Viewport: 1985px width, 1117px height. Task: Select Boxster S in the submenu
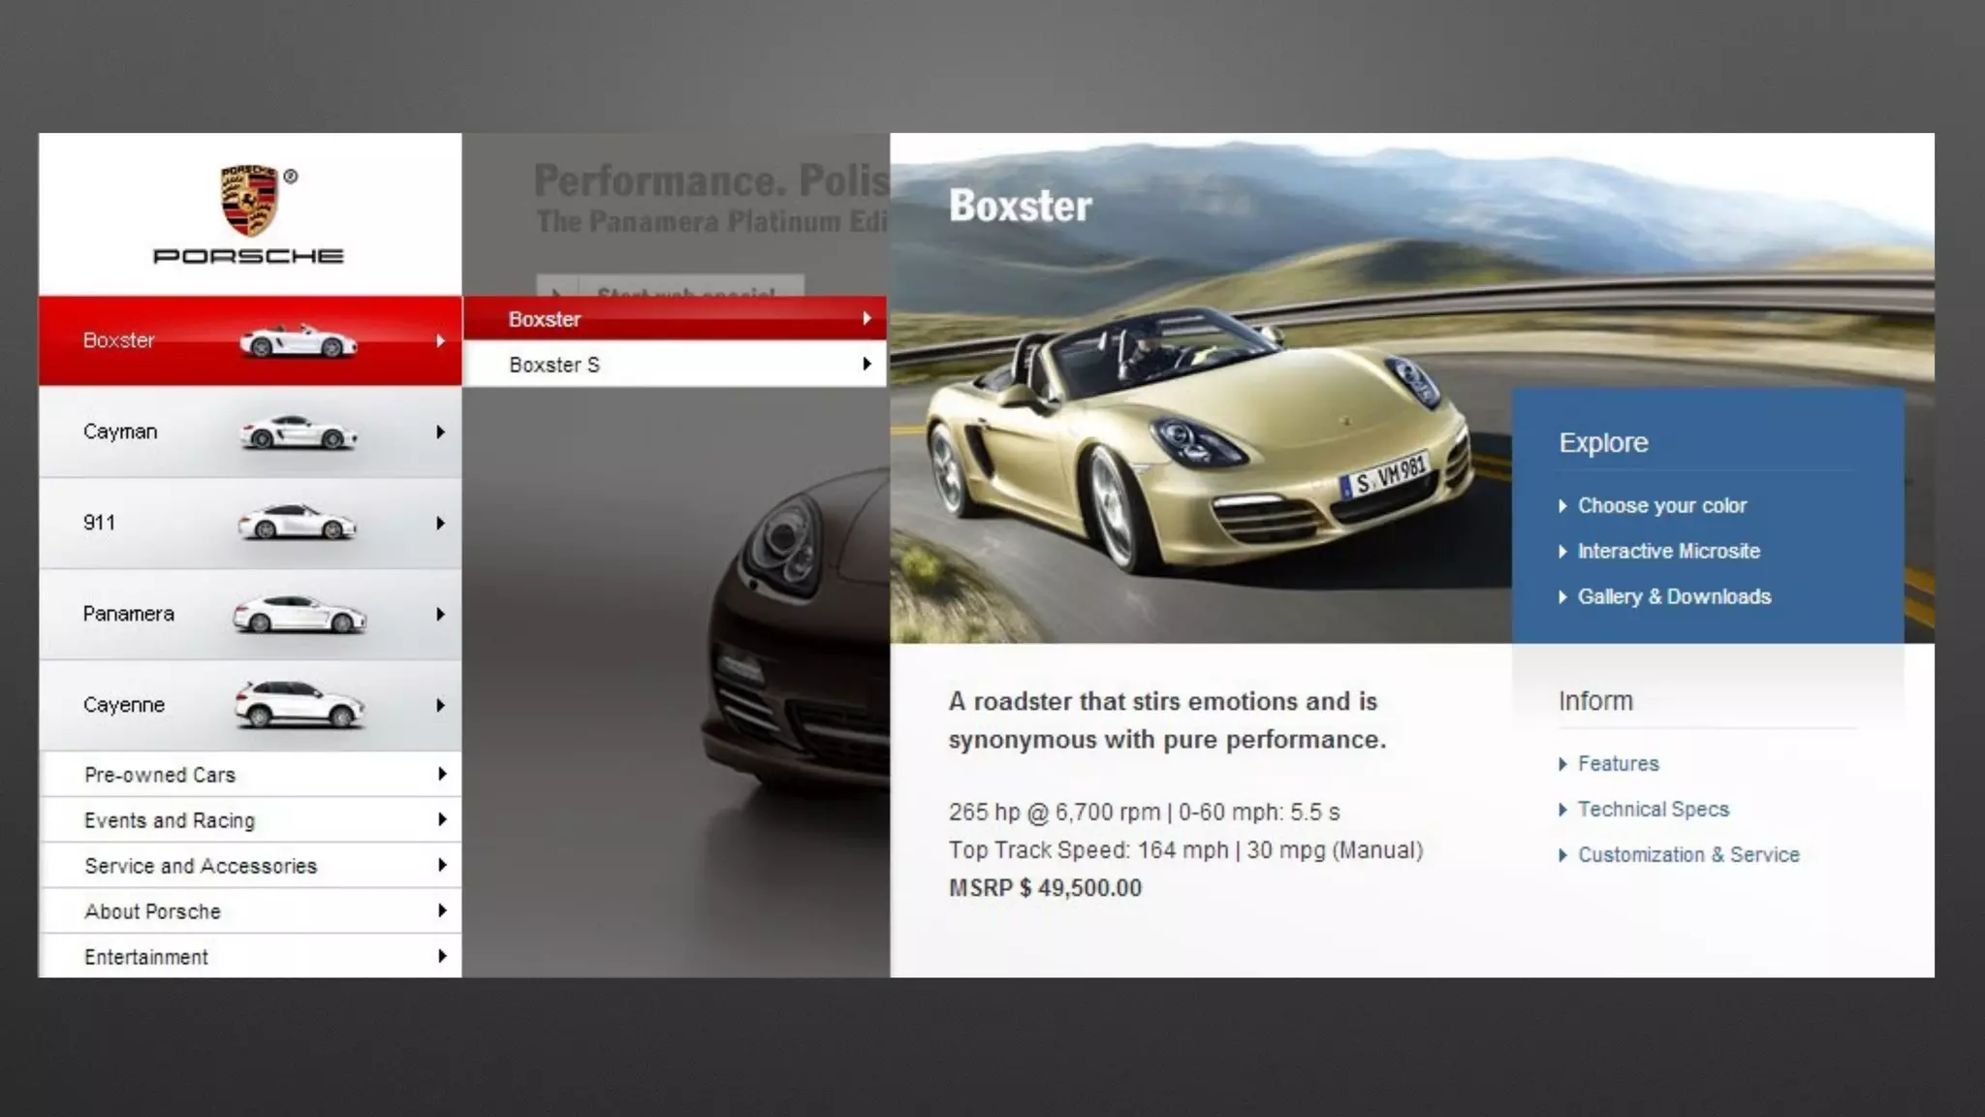click(554, 365)
